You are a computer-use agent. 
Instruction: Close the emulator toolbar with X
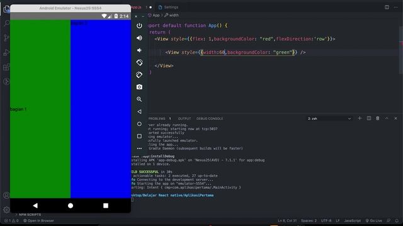136,16
